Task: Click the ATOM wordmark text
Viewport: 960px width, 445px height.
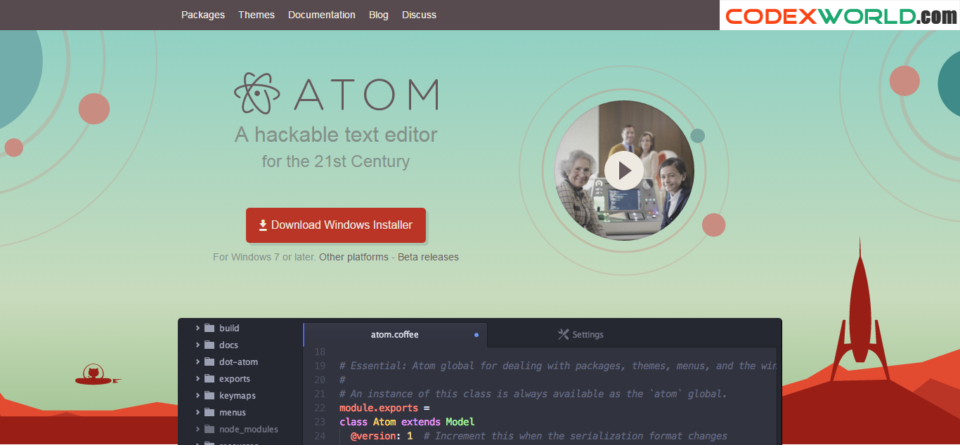Action: coord(366,94)
